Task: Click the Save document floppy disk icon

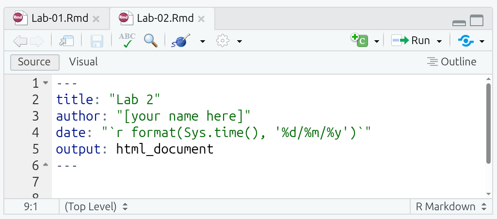Action: coord(97,41)
